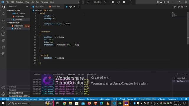Expand the TIMELINE section
Image resolution: width=189 pixels, height=106 pixels.
click(x=13, y=90)
